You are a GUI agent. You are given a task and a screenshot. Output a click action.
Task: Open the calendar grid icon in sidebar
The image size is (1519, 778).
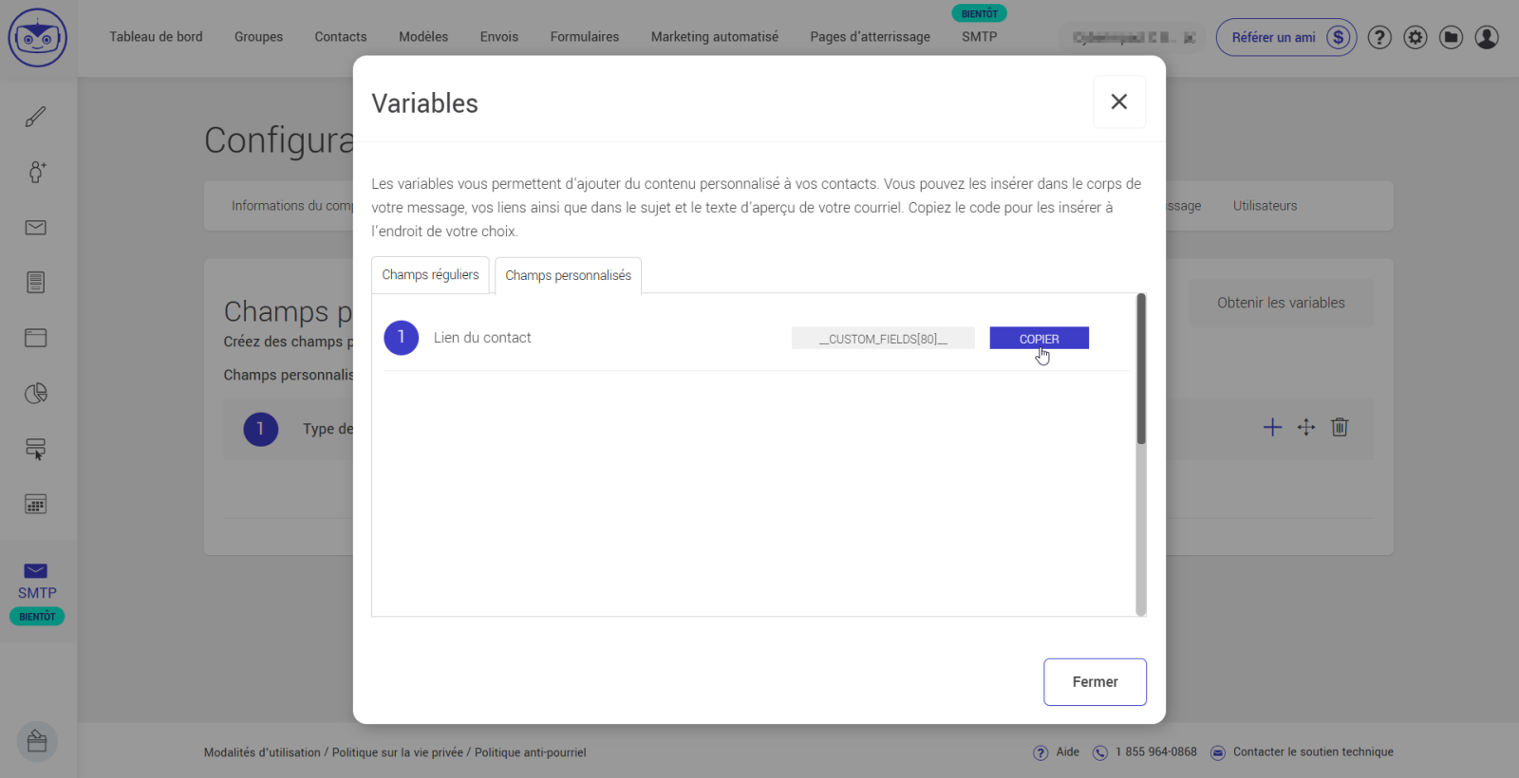36,504
